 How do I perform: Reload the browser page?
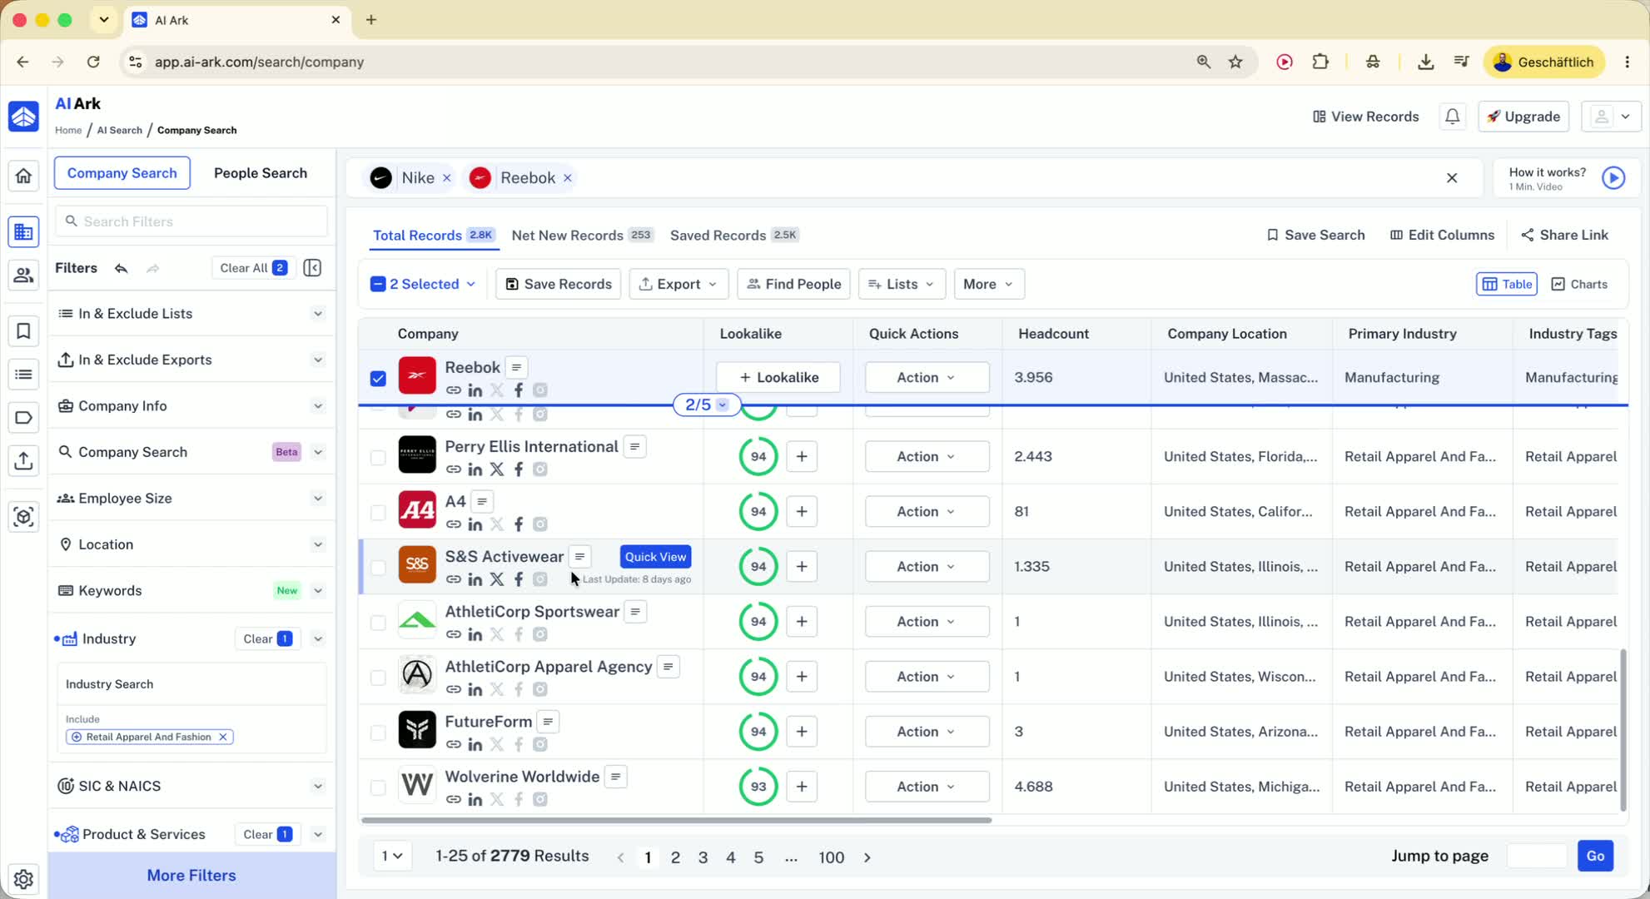93,62
